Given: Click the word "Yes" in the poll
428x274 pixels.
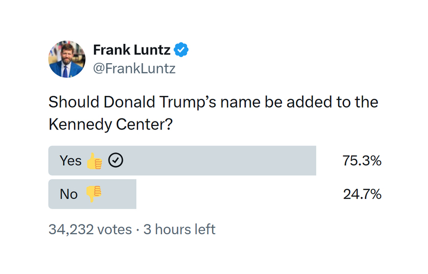Looking at the screenshot, I should [x=70, y=161].
